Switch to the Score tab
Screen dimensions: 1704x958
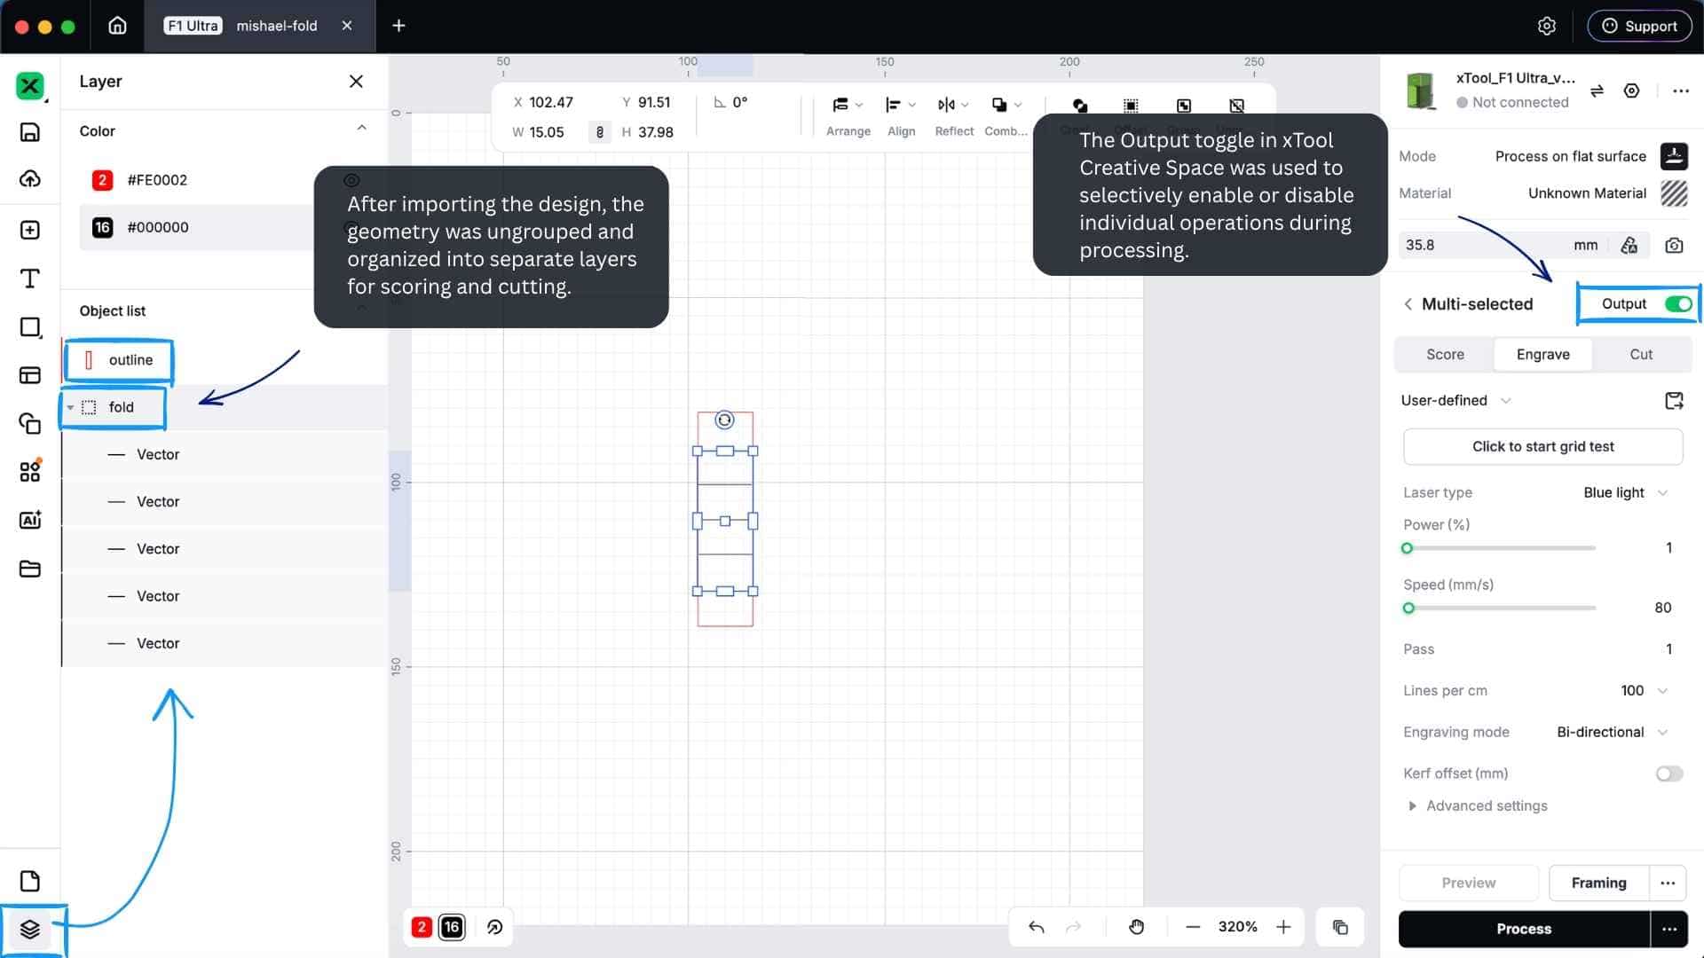click(x=1445, y=354)
